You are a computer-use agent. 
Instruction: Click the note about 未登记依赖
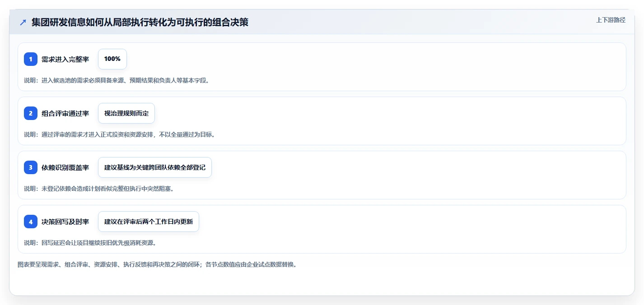99,189
